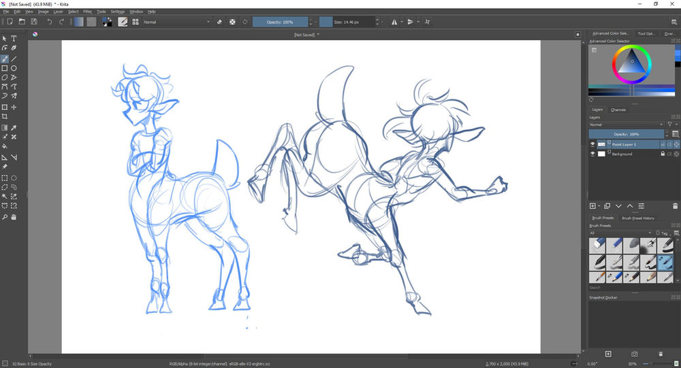Delete the selected layer with trash icon
Image resolution: width=681 pixels, height=368 pixels.
[x=675, y=206]
